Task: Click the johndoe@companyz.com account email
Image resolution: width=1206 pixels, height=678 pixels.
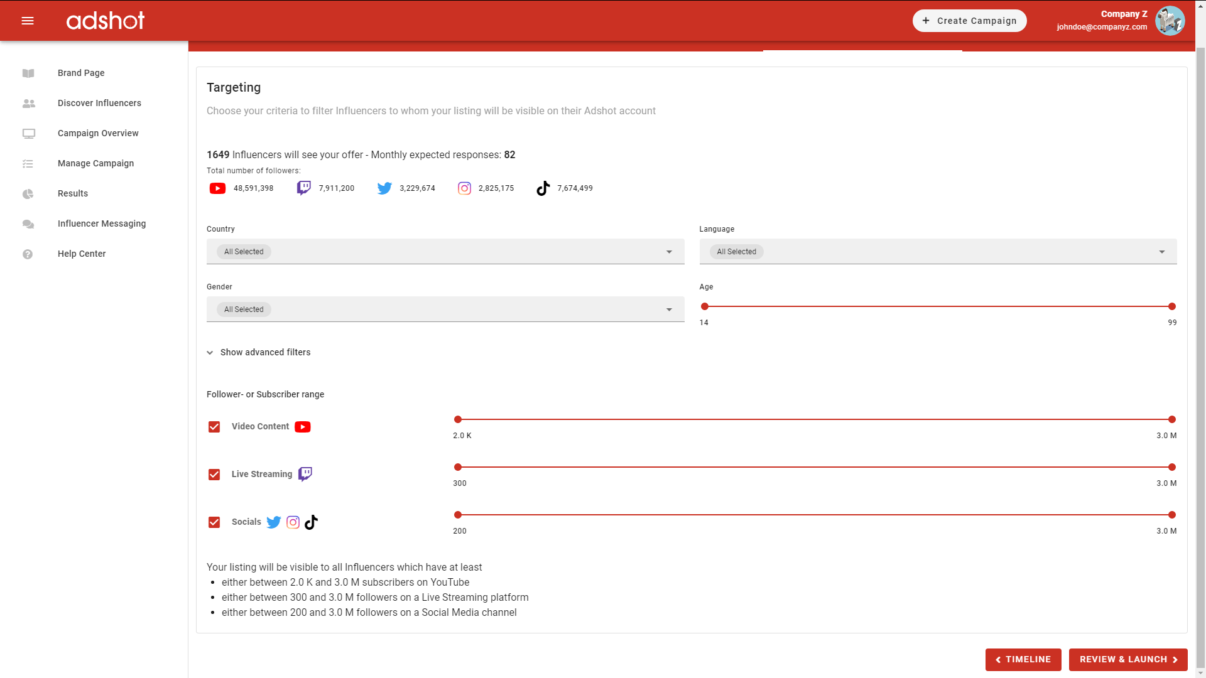Action: coord(1102,27)
